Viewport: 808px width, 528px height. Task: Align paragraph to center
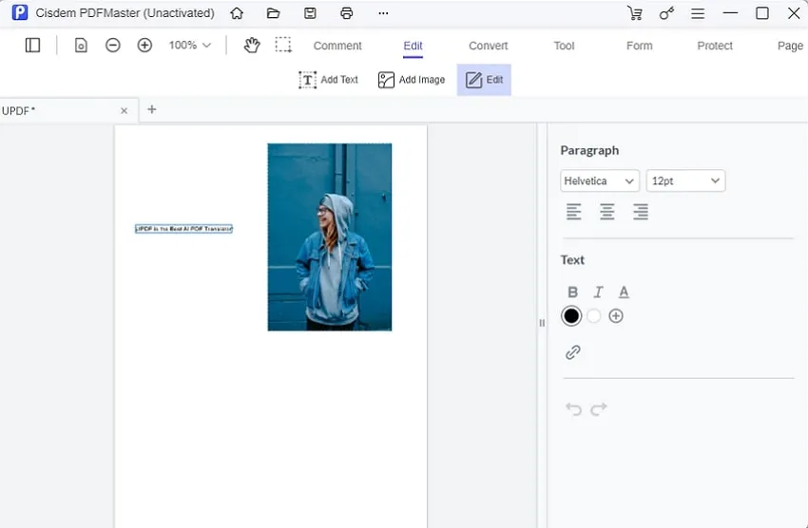pyautogui.click(x=606, y=213)
